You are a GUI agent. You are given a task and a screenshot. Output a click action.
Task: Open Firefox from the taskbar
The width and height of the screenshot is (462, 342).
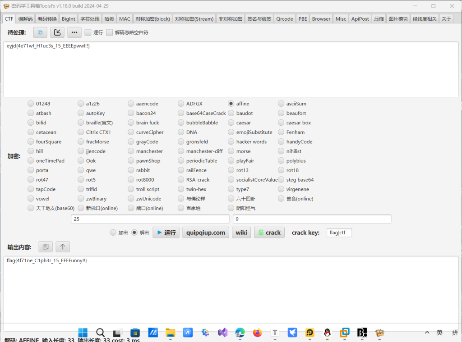point(257,333)
